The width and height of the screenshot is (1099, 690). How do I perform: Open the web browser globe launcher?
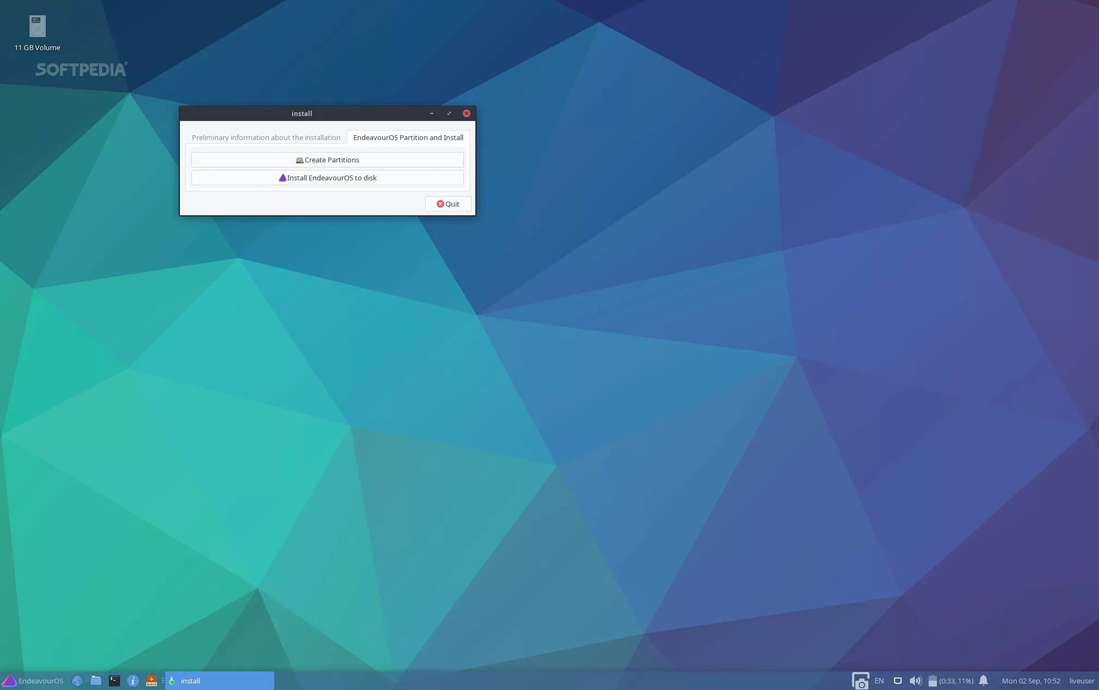coord(77,681)
